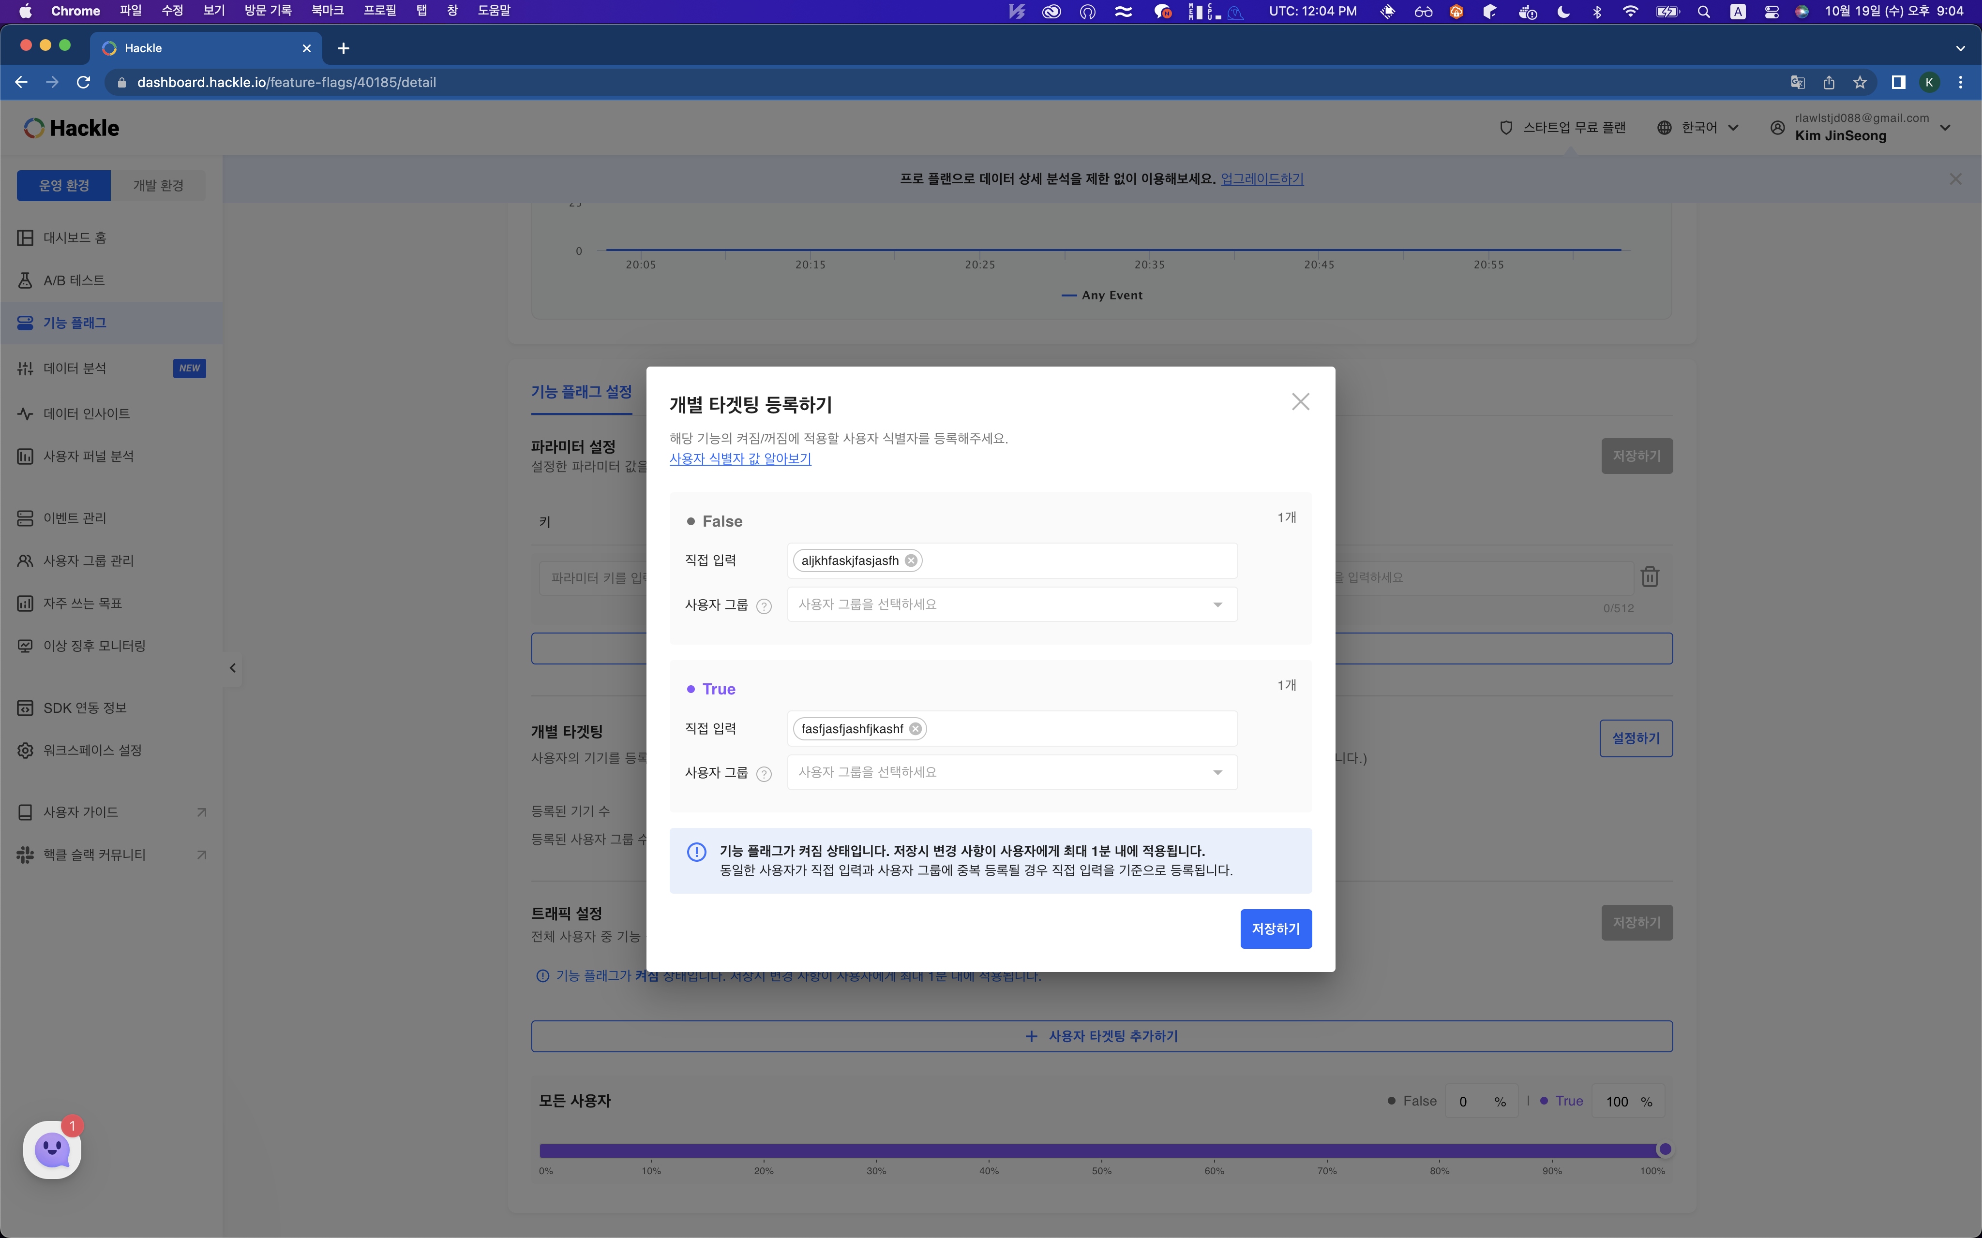The width and height of the screenshot is (1982, 1238).
Task: Click the trash icon to delete parameter
Action: 1650,577
